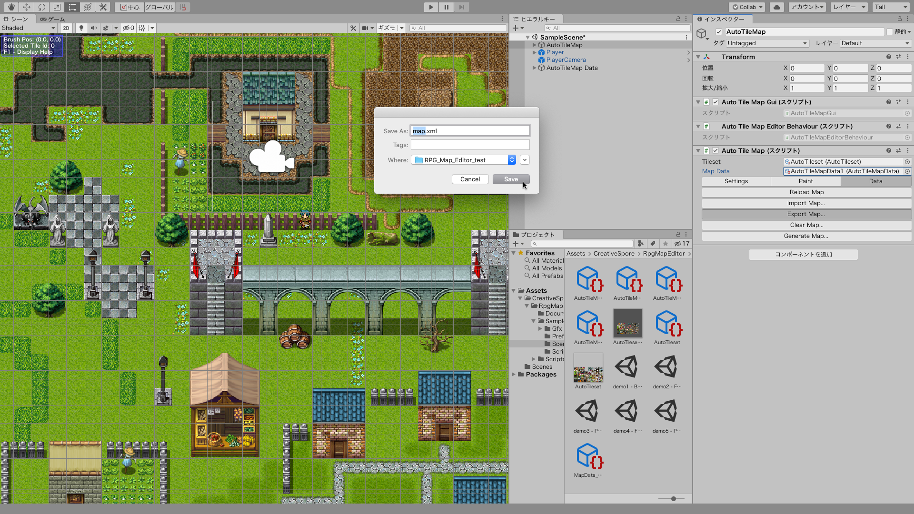Toggle Auto Tile Map Gui enabled checkbox
The width and height of the screenshot is (914, 514).
click(715, 102)
